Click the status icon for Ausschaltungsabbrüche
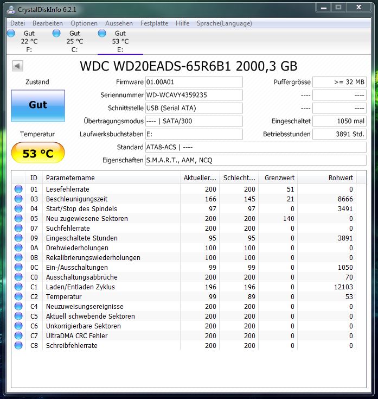The image size is (378, 399). (18, 277)
